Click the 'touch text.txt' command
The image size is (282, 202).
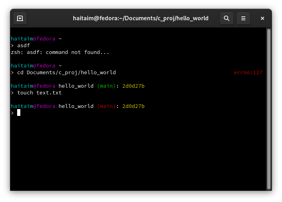[x=39, y=93]
